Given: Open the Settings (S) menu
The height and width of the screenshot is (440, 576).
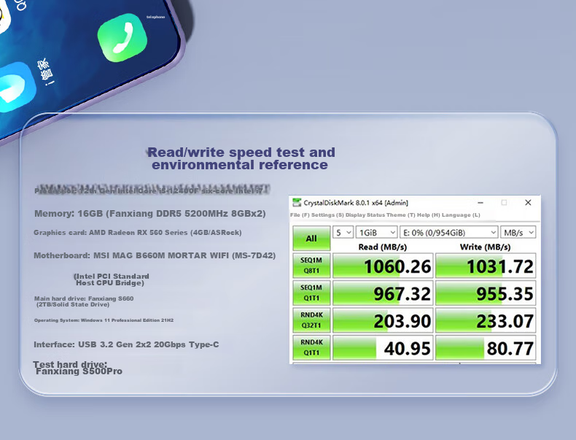Looking at the screenshot, I should tap(327, 215).
